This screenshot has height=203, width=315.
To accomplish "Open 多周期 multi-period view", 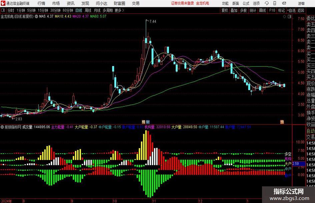I will tap(108, 10).
